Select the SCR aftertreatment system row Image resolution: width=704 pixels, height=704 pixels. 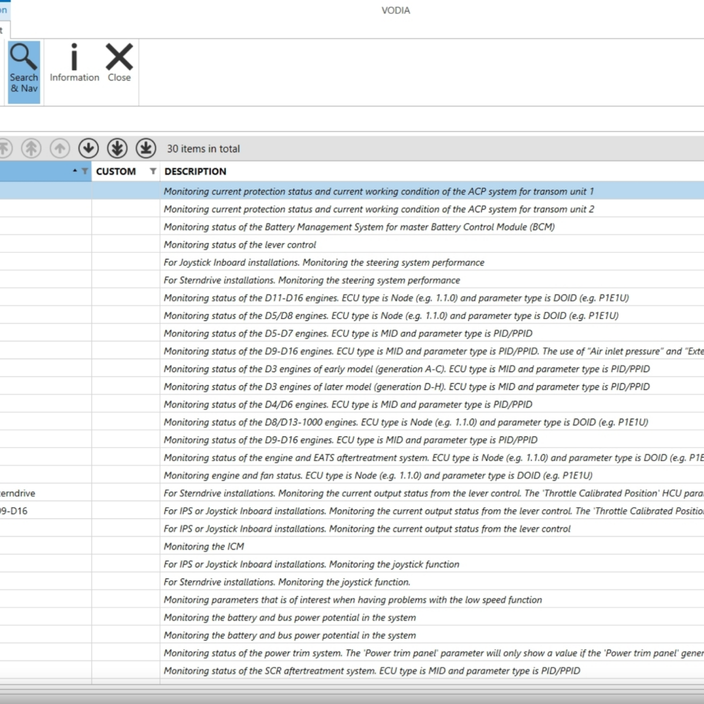371,671
